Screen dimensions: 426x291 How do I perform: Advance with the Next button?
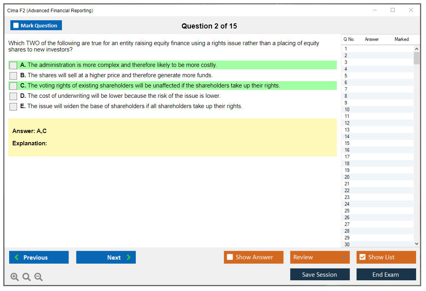106,257
